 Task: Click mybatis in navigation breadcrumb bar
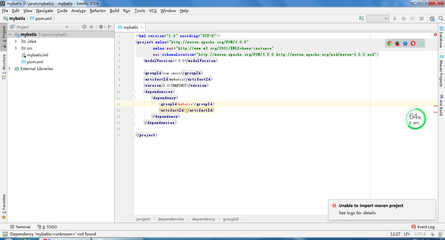coord(14,19)
